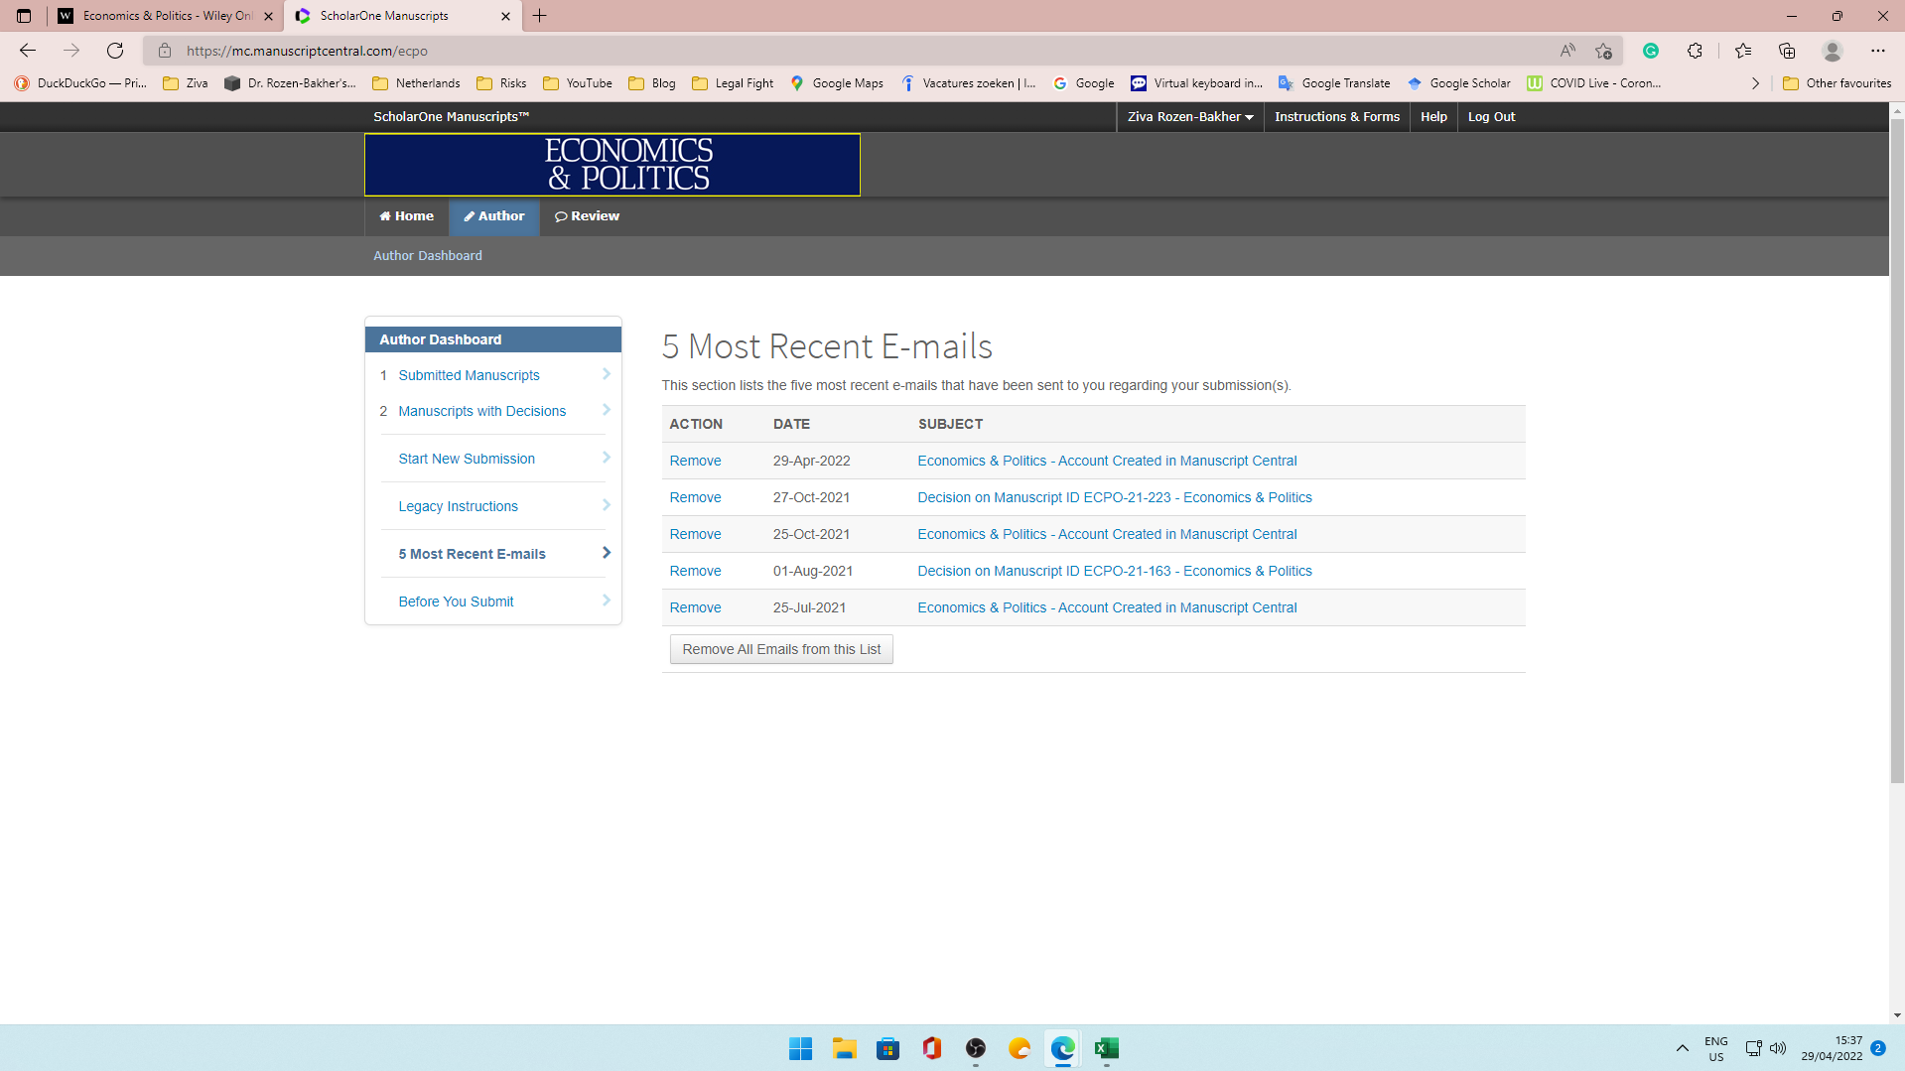
Task: Open Favourites list icon
Action: click(x=1743, y=51)
